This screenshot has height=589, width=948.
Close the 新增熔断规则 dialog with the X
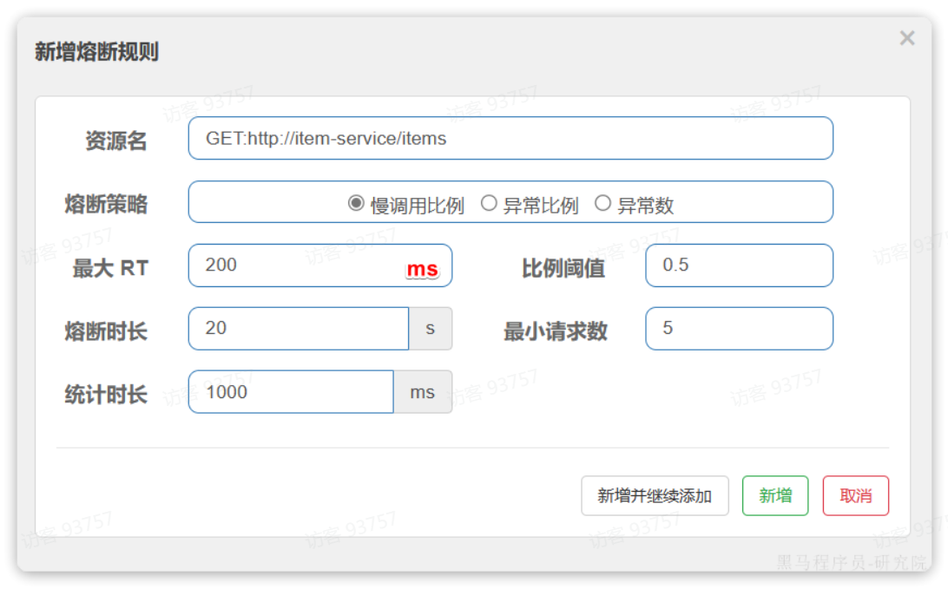pos(907,38)
